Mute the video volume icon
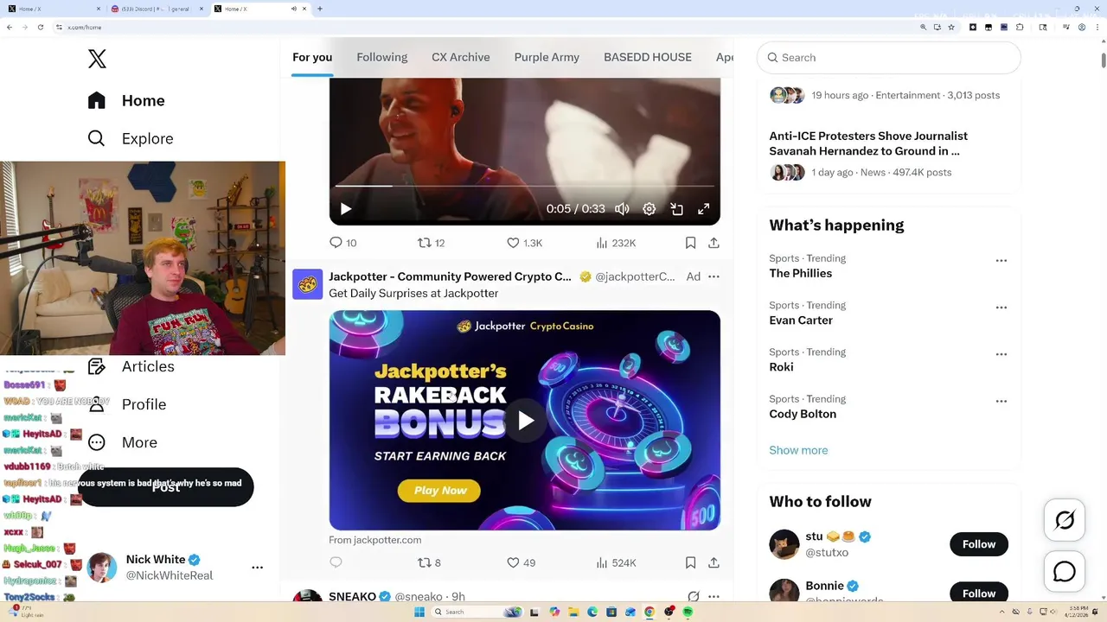The image size is (1107, 622). pos(622,209)
